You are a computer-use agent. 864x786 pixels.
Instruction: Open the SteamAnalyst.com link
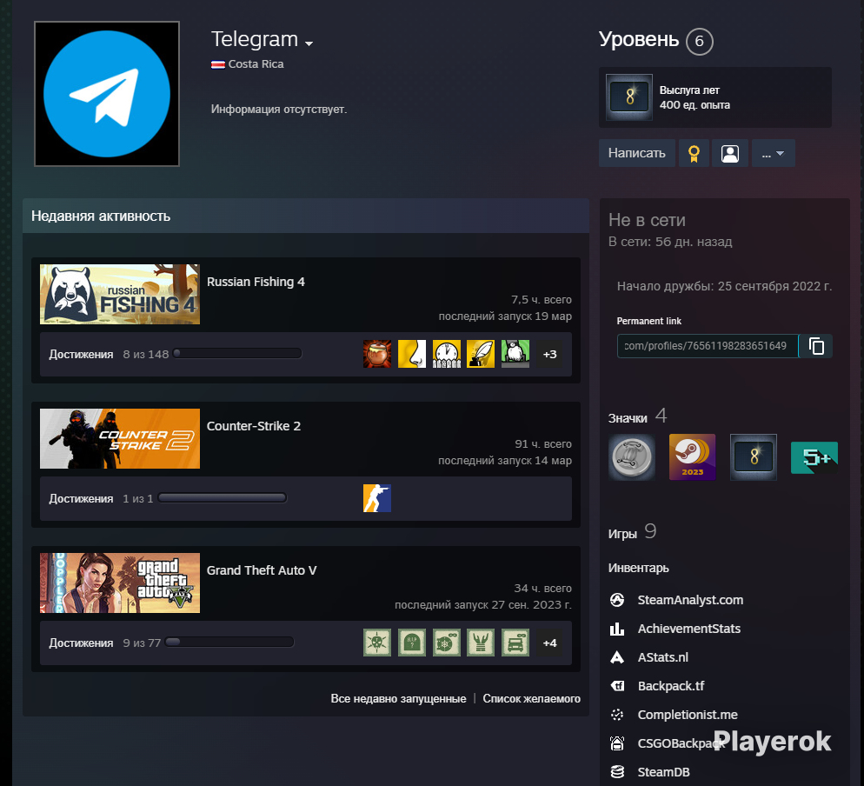690,600
